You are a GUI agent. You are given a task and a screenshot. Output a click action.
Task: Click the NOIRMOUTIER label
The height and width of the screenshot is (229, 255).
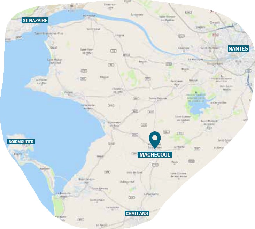pyautogui.click(x=21, y=142)
